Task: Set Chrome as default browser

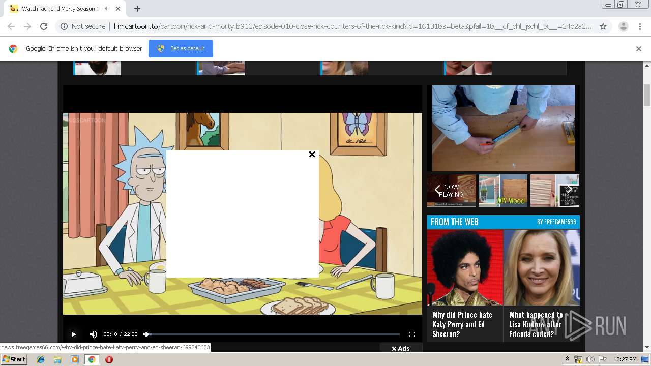Action: click(x=181, y=48)
